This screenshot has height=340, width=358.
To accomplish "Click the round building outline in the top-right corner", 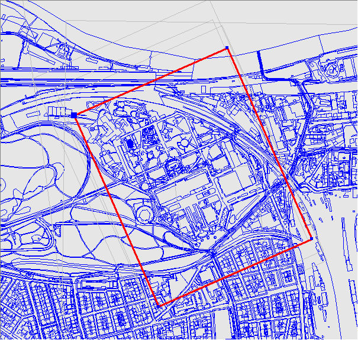I will [333, 70].
